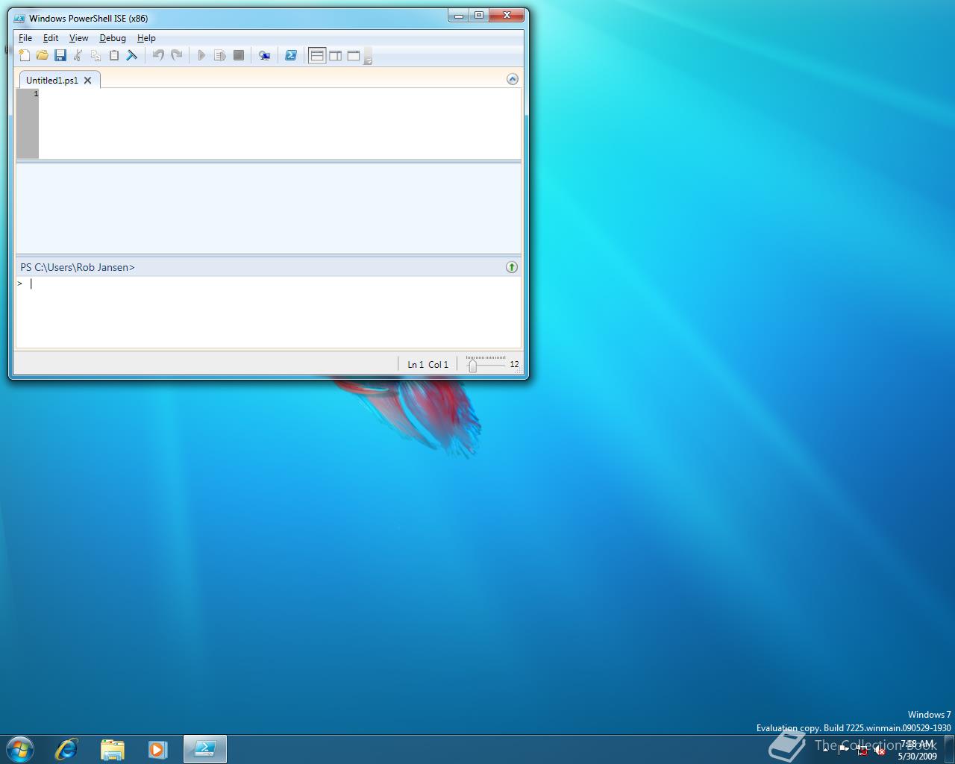This screenshot has height=764, width=955.
Task: Click the Redo arrow icon
Action: tap(176, 55)
